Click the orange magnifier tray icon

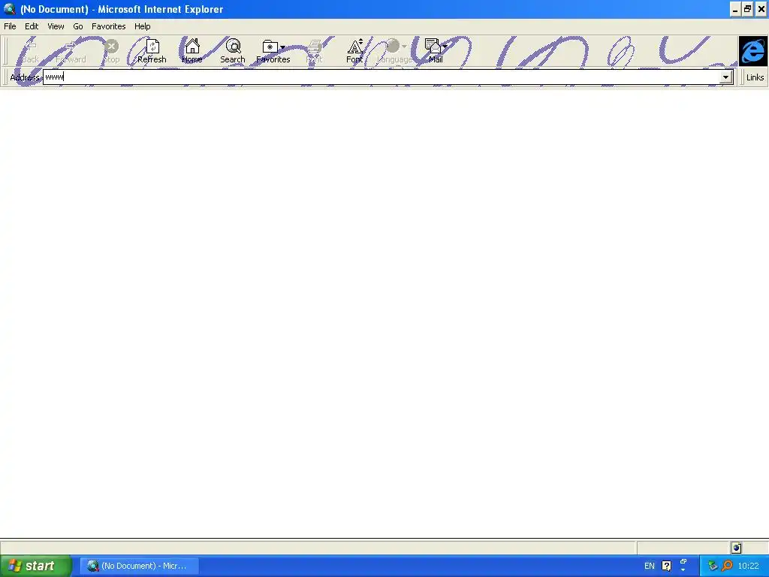tap(727, 566)
